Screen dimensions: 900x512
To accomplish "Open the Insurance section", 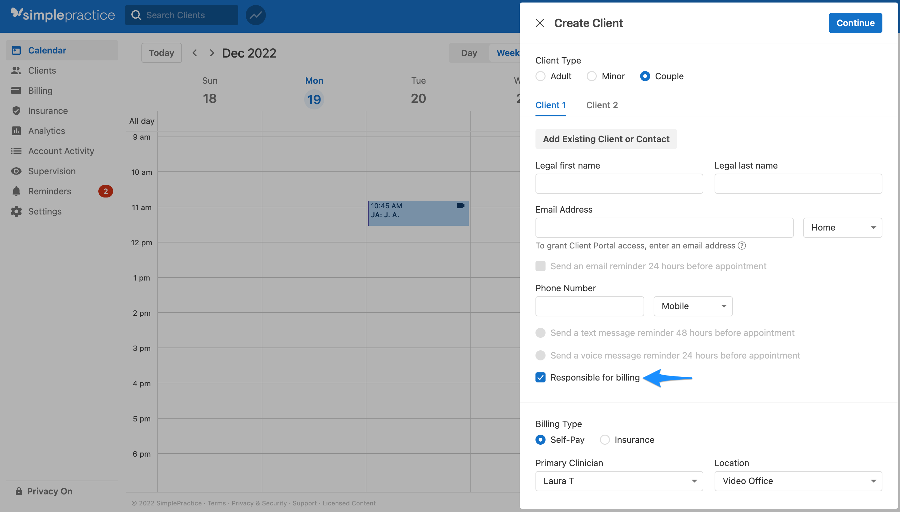I will [x=48, y=110].
